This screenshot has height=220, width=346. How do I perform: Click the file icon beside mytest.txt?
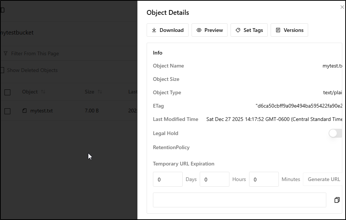25,111
